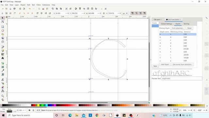Open the px units dropdown
The image size is (209, 118).
pyautogui.click(x=125, y=13)
